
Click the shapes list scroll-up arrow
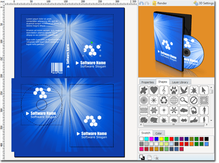point(211,87)
